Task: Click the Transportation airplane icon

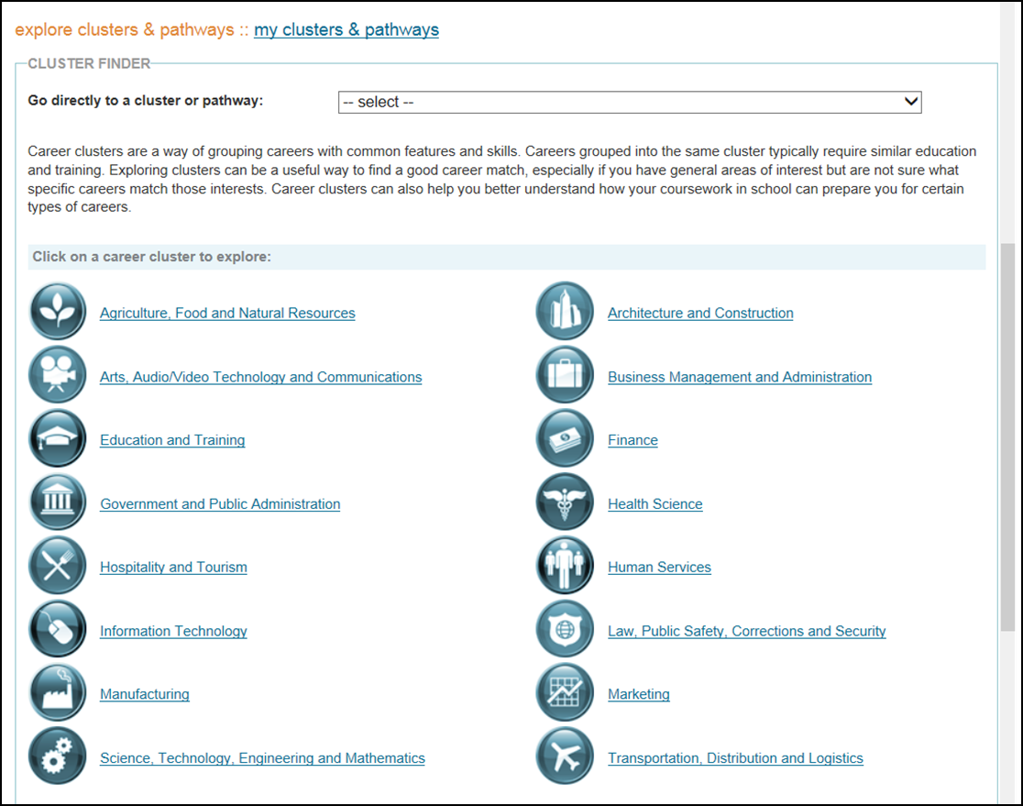Action: tap(565, 756)
